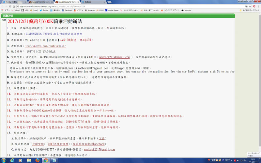Open the ルートラボ bookmark

click(x=129, y=10)
